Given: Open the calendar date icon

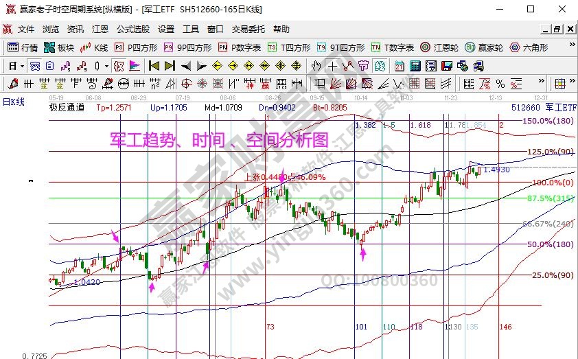Looking at the screenshot, I should tap(400, 66).
